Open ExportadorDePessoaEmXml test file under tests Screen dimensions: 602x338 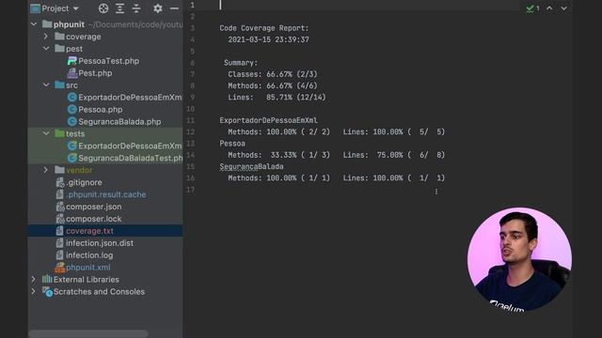pyautogui.click(x=130, y=146)
